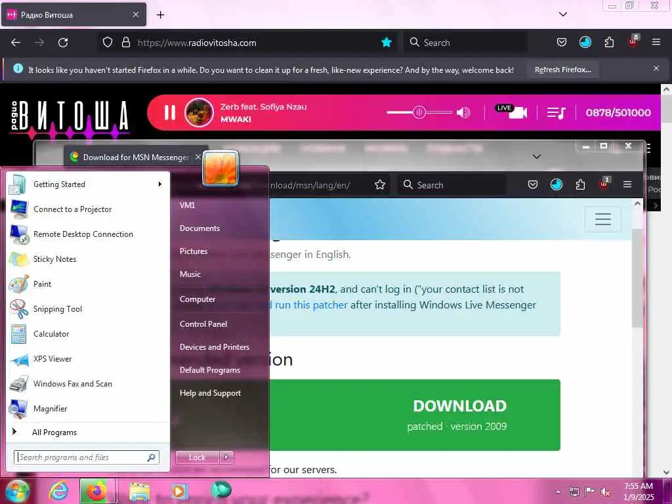The image size is (672, 504).
Task: Open Devices and Printers
Action: [x=215, y=346]
